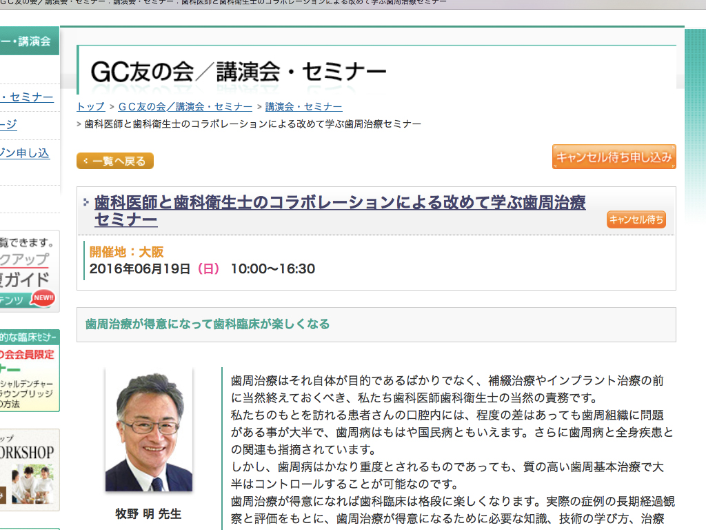Click the name caption 牧野 明 先生
Viewport: 706px width, 530px height.
point(149,513)
